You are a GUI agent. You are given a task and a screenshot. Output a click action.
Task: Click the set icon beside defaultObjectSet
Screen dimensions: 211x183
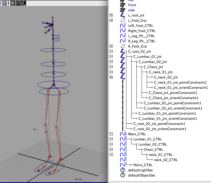tap(123, 175)
